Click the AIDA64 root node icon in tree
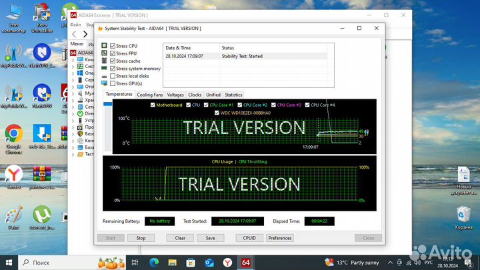Screen dimensions: 480x270 (73, 53)
